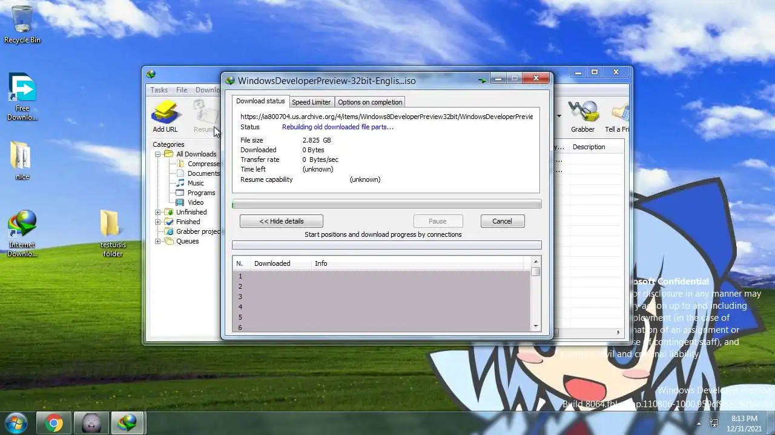
Task: Click connection row number 4
Action: (x=381, y=307)
